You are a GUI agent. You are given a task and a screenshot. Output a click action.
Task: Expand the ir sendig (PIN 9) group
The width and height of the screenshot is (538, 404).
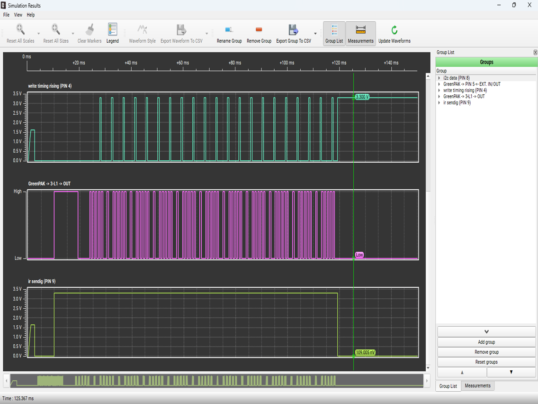439,103
